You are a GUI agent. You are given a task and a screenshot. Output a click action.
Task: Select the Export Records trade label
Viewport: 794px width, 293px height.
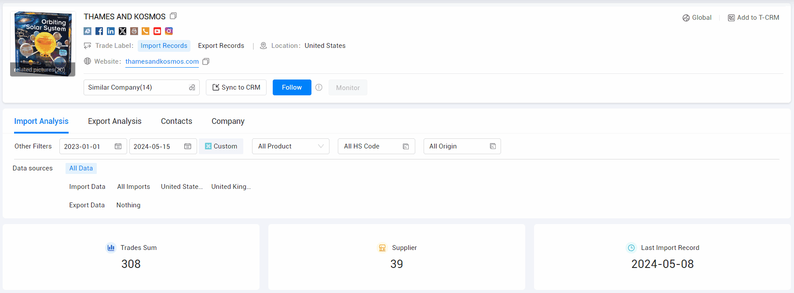(221, 46)
